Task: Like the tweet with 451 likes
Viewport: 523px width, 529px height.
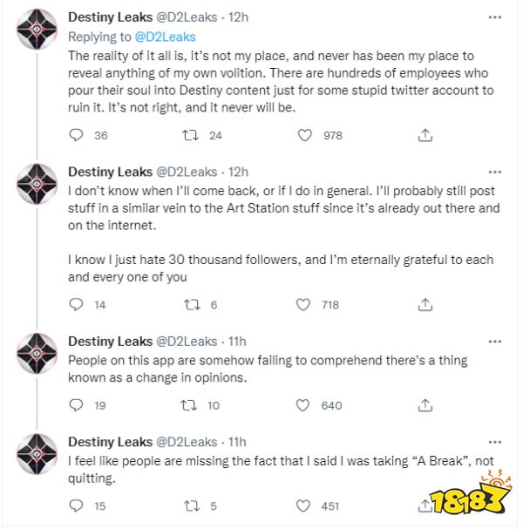Action: 304,505
